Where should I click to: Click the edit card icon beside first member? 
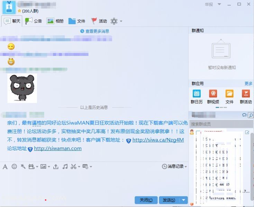pyautogui.click(x=247, y=132)
